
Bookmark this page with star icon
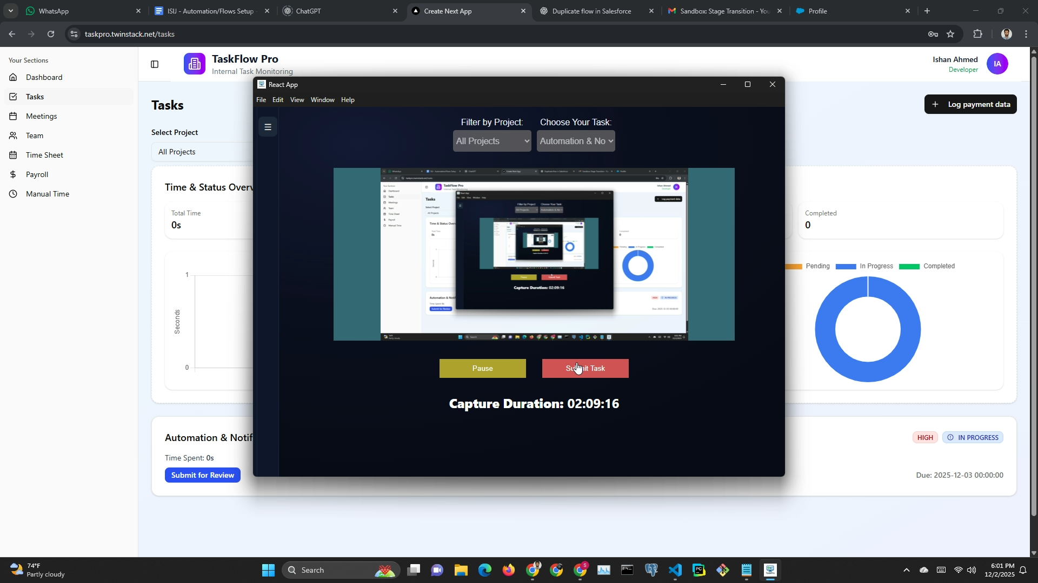click(x=950, y=34)
